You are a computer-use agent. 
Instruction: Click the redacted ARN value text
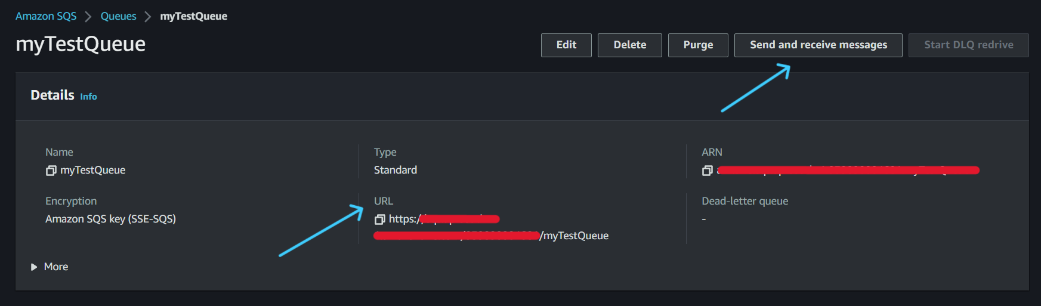tap(847, 171)
